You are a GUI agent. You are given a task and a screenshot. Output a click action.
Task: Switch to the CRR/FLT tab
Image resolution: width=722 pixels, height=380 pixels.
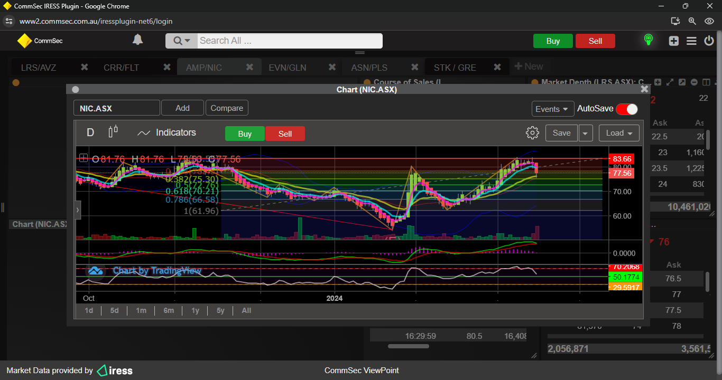(121, 68)
